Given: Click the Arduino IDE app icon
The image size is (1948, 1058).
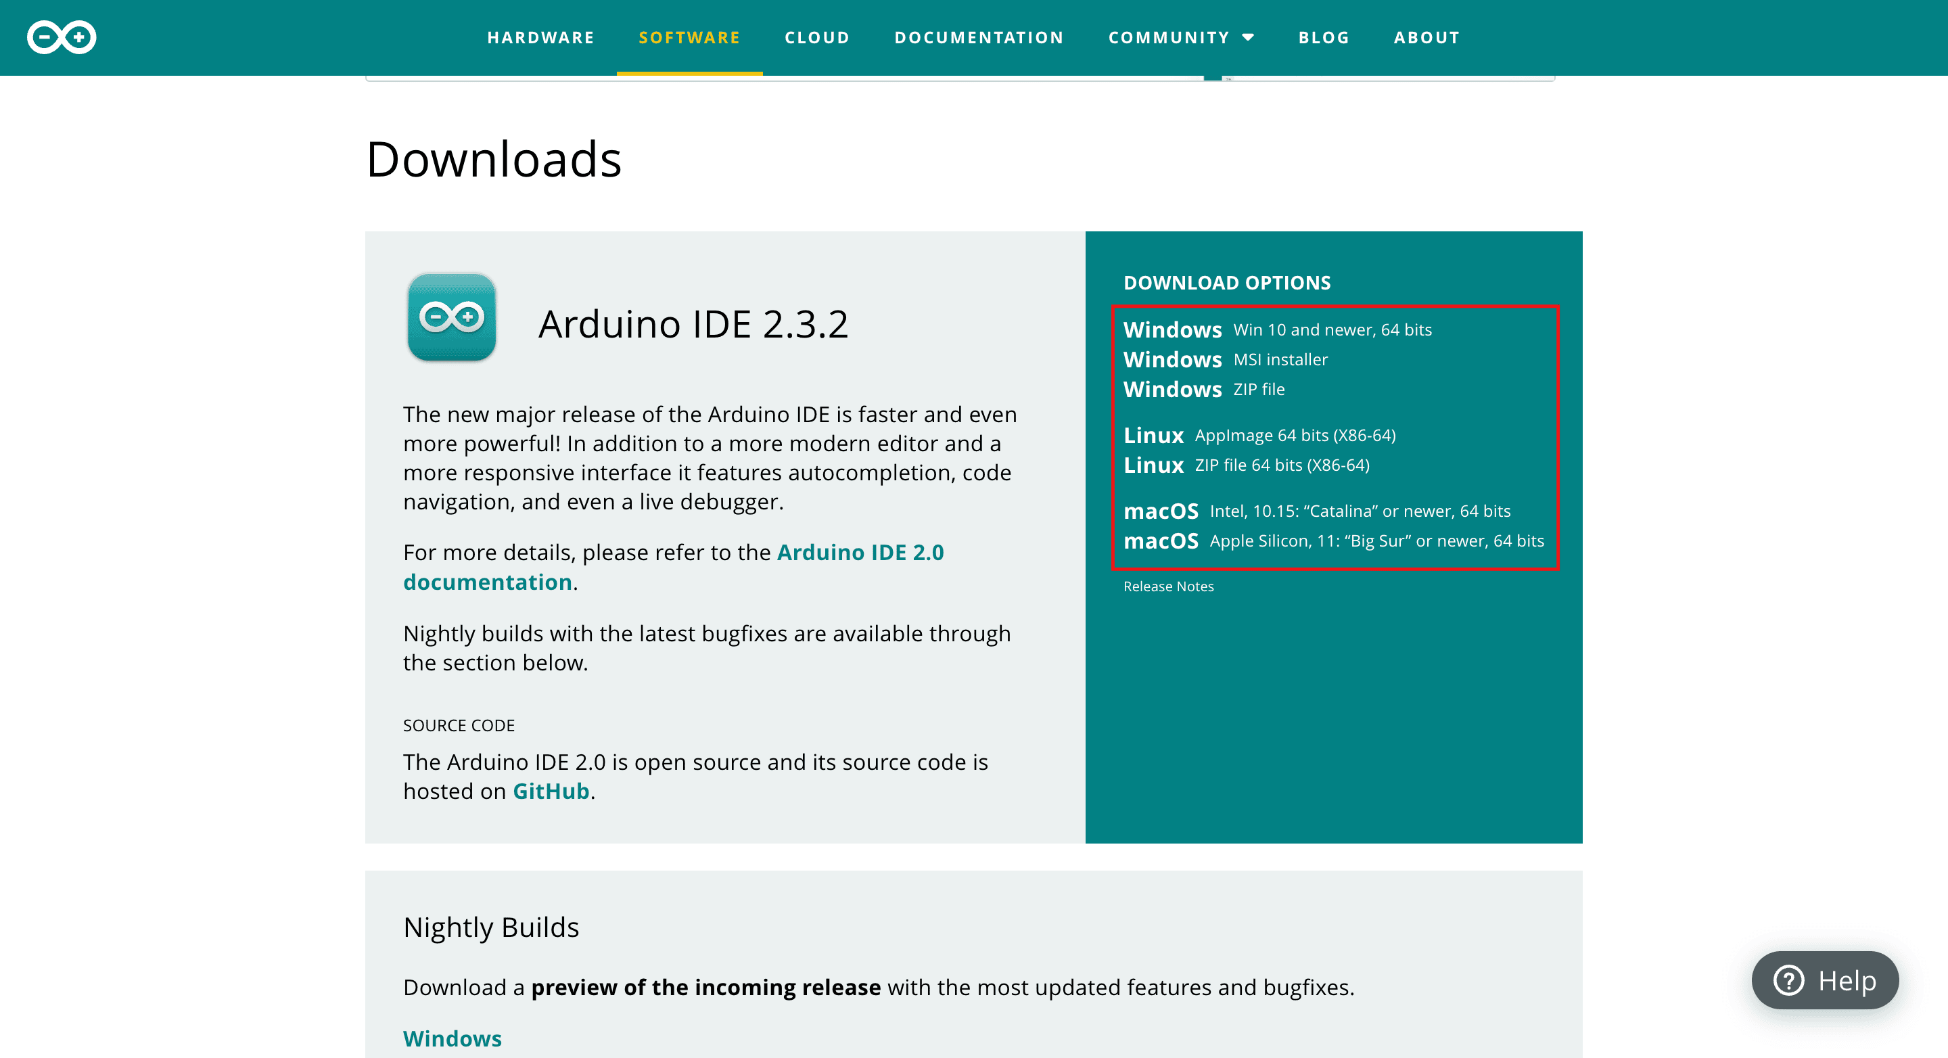Looking at the screenshot, I should [x=451, y=317].
